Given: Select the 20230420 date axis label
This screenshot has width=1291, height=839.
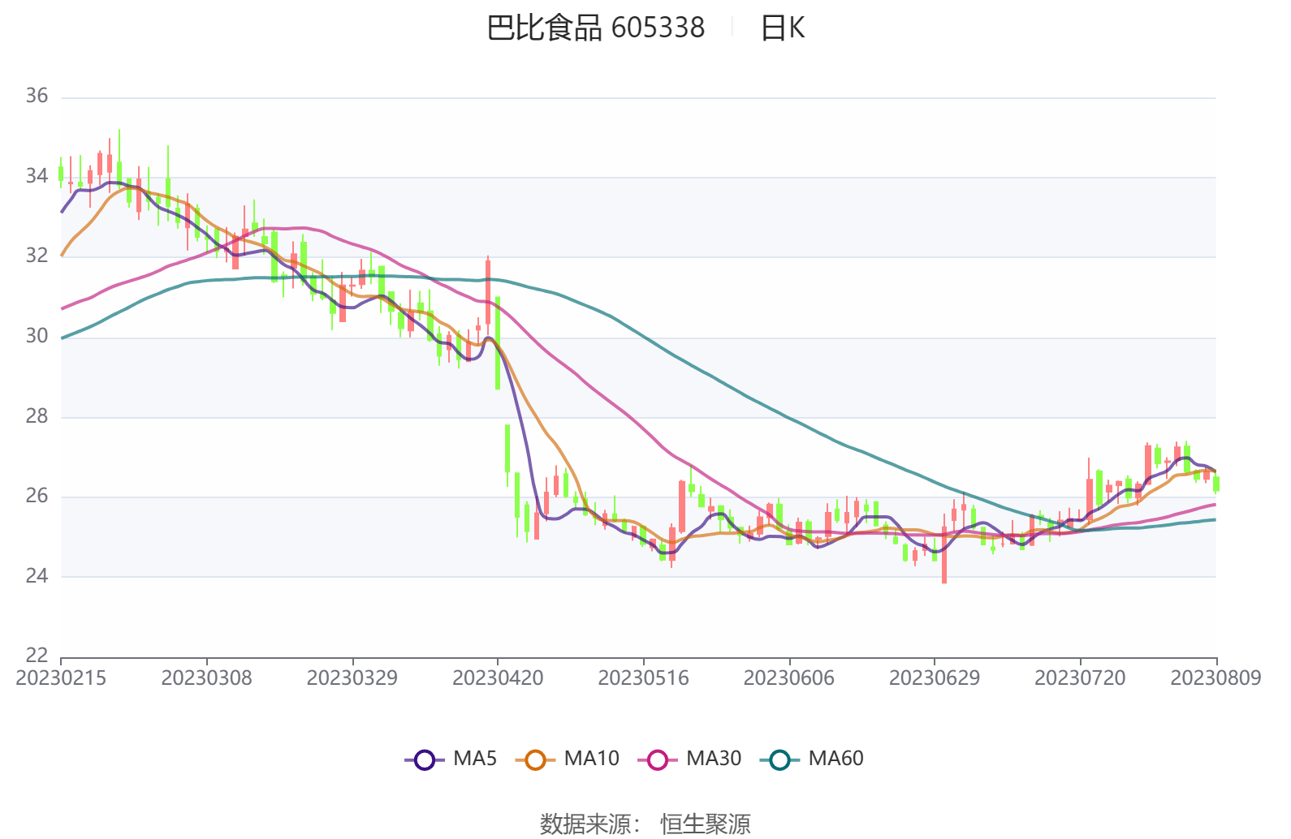Looking at the screenshot, I should pos(498,678).
